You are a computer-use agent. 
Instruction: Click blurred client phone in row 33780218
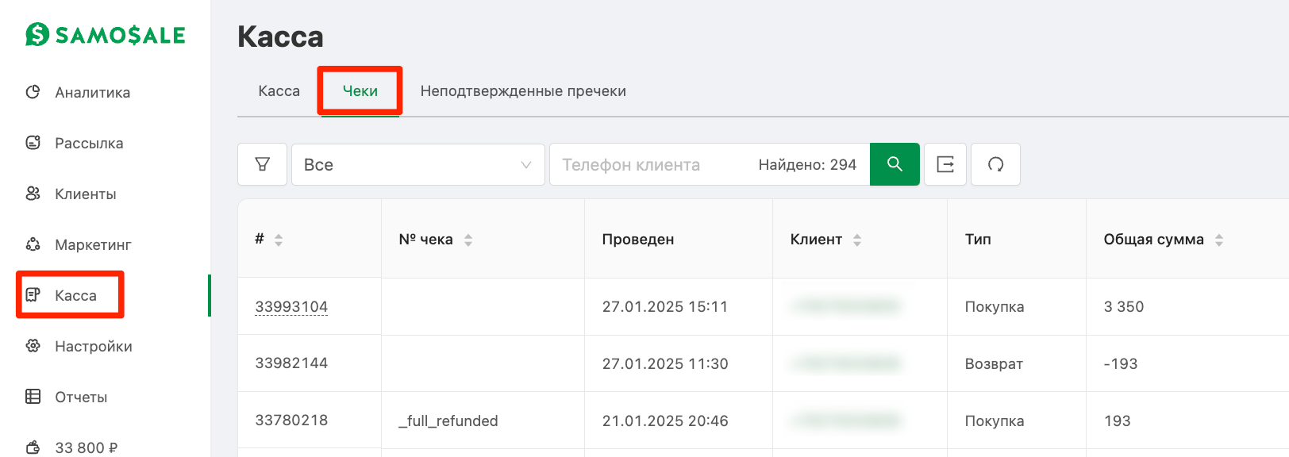[845, 421]
